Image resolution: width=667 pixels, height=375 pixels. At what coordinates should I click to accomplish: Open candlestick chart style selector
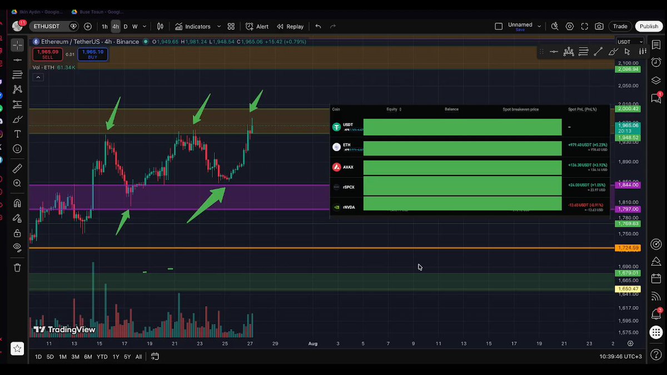click(160, 26)
